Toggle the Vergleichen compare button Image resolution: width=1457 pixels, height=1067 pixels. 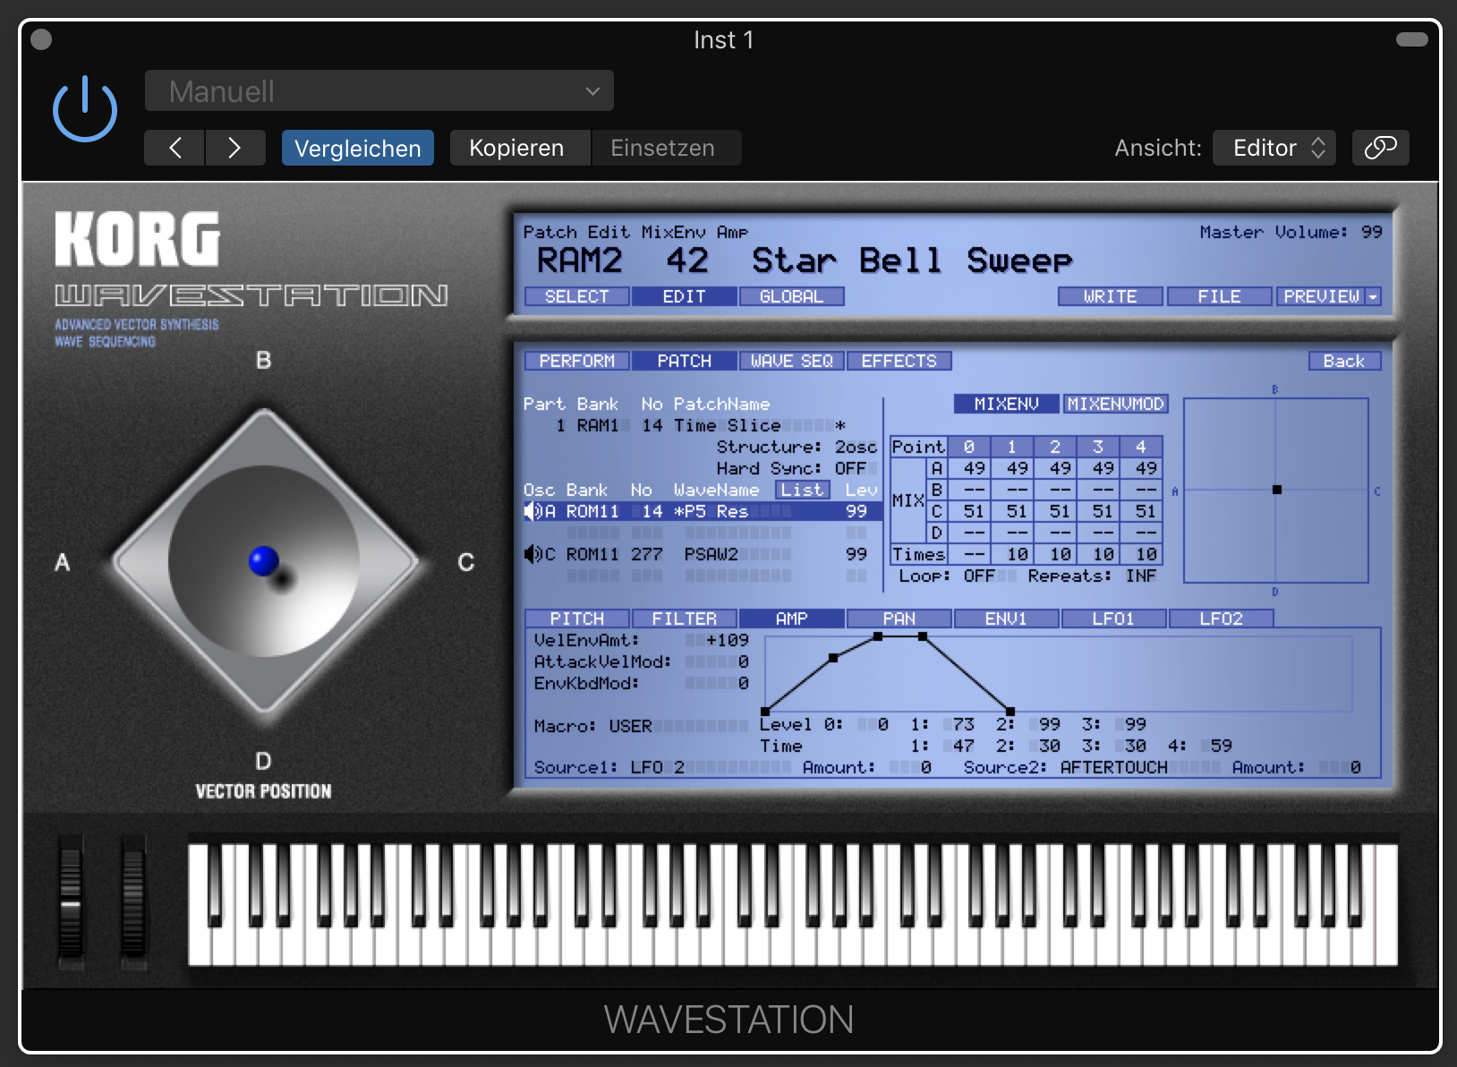[x=357, y=148]
